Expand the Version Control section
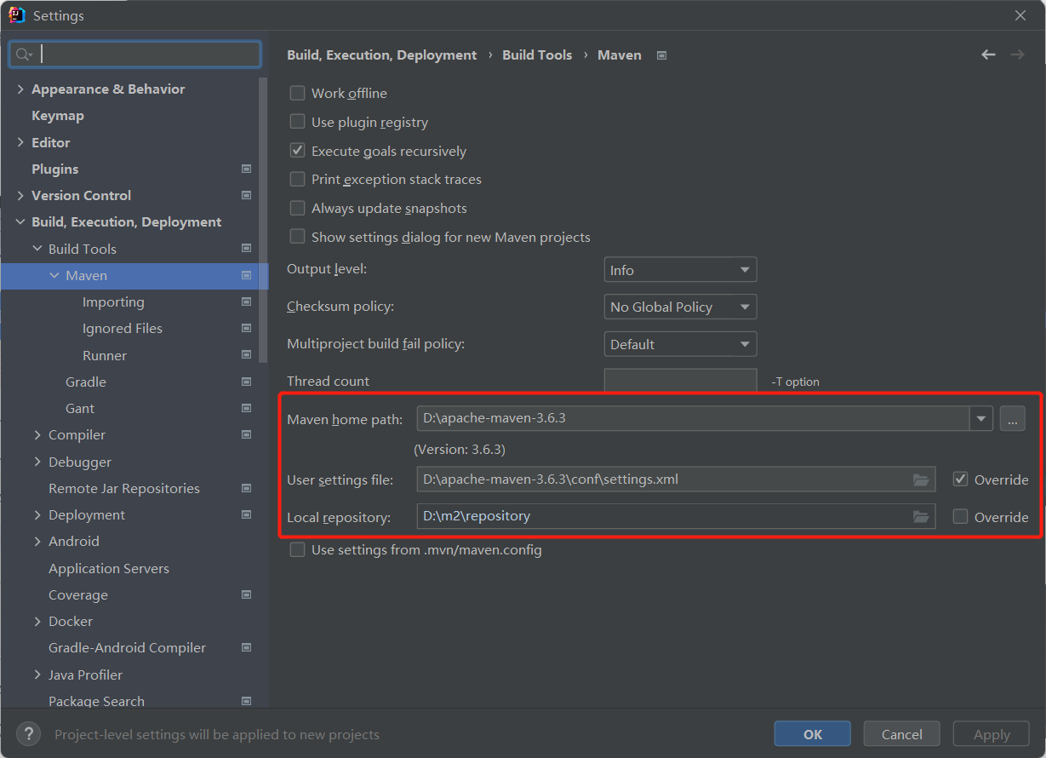1046x758 pixels. (20, 195)
